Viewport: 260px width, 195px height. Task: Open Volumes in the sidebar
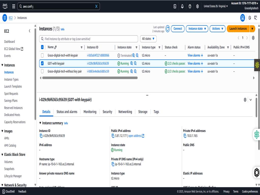(x=8, y=162)
